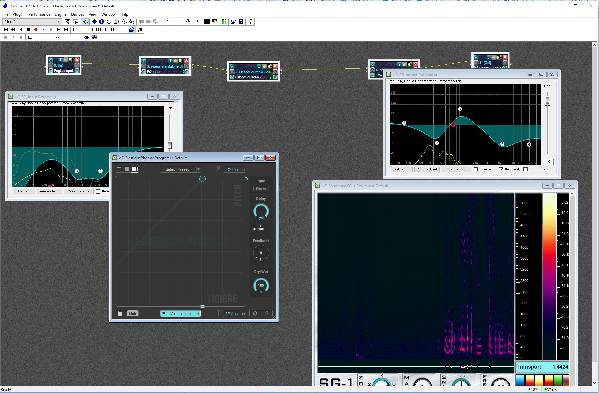599x393 pixels.
Task: Click the stop square in the player bar
Action: (x=28, y=30)
